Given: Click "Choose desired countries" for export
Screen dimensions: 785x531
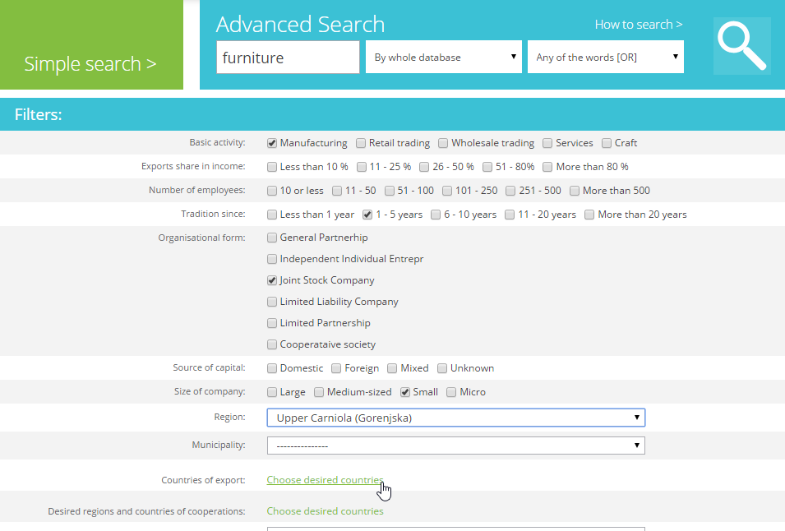Looking at the screenshot, I should pyautogui.click(x=324, y=479).
